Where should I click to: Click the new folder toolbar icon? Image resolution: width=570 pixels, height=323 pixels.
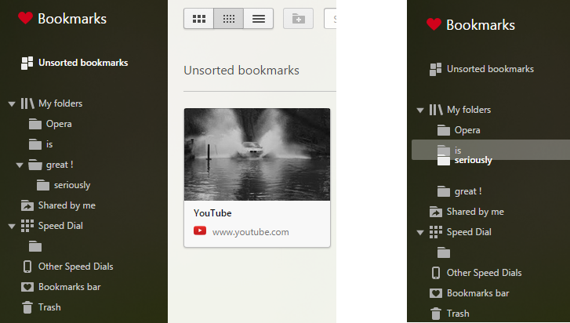(298, 19)
